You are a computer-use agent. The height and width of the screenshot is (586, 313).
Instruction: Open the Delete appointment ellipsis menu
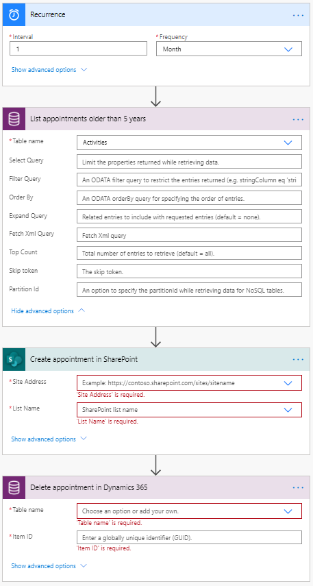298,487
